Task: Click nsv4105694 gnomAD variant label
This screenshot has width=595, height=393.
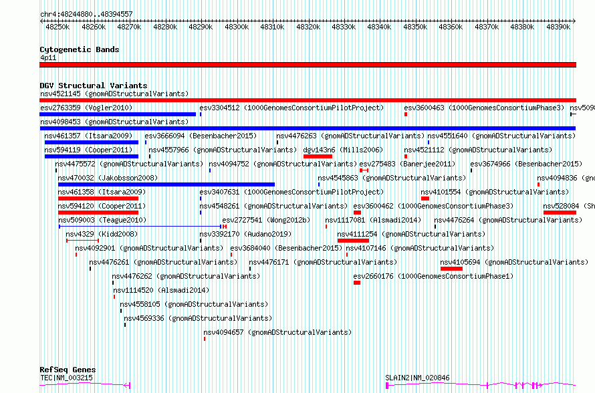Action: click(x=514, y=262)
